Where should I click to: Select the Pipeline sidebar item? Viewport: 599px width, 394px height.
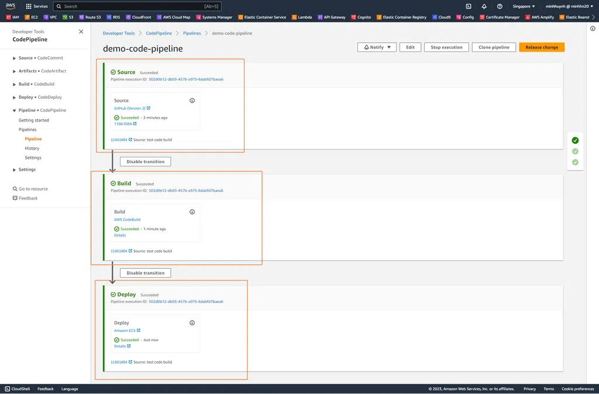[33, 139]
